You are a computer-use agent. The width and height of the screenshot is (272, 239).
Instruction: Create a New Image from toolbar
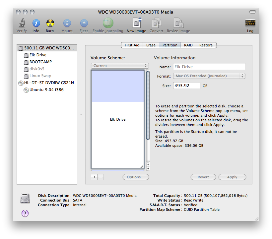pos(137,23)
